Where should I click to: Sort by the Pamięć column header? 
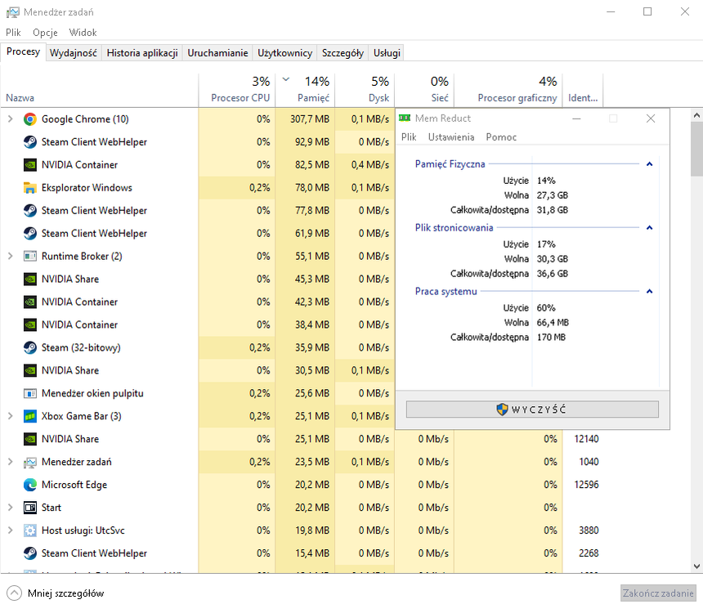305,91
